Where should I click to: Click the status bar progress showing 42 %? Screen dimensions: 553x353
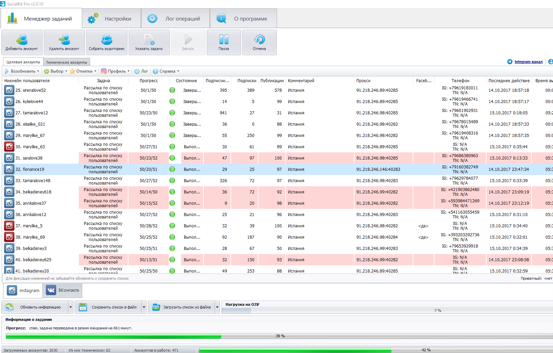(376, 350)
